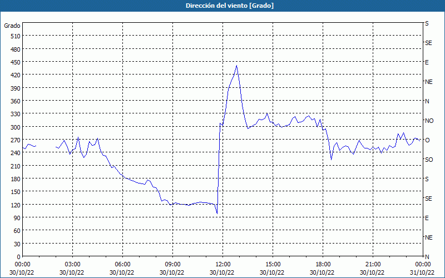Viewport: 445px width, 278px height.
Task: Select the 450 degree axis label
Action: pyautogui.click(x=16, y=62)
